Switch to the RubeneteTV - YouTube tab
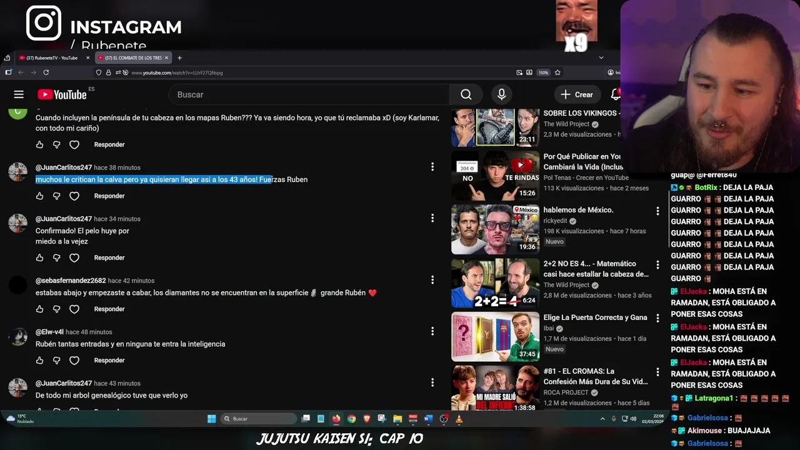 52,57
